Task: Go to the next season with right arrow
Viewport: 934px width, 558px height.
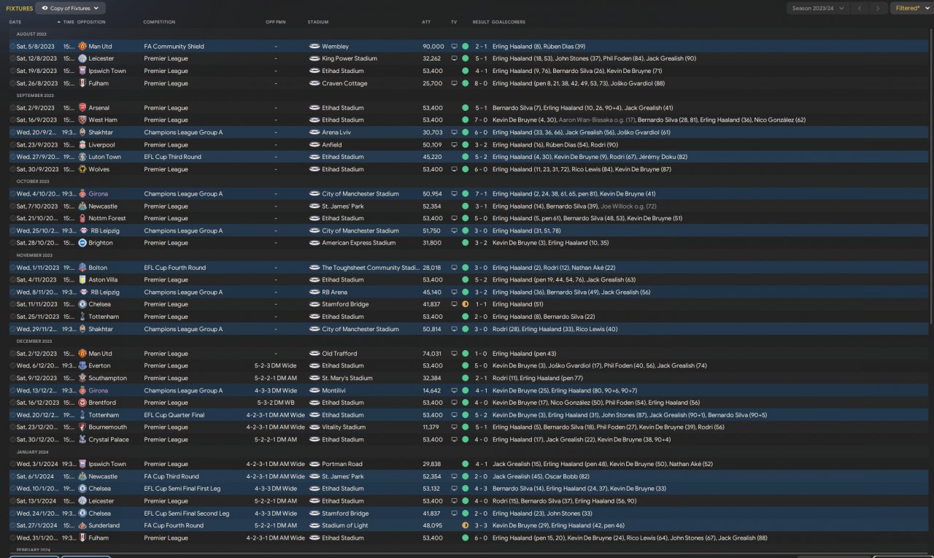Action: [x=878, y=8]
